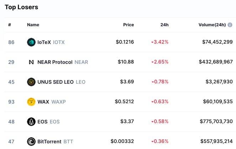
Task: Sort by Volume(24h) column header
Action: pos(212,25)
